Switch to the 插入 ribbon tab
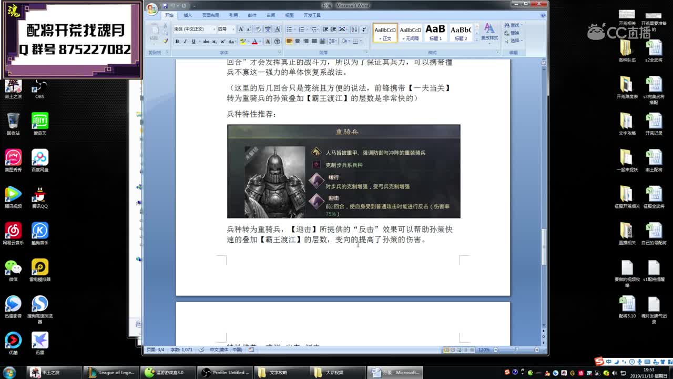This screenshot has width=673, height=379. pos(188,15)
